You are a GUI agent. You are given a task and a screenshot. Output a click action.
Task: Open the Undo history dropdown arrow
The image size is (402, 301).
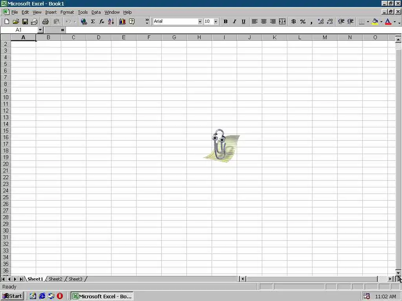[x=75, y=22]
